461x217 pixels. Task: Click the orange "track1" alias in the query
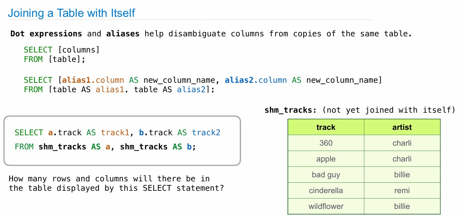[115, 133]
